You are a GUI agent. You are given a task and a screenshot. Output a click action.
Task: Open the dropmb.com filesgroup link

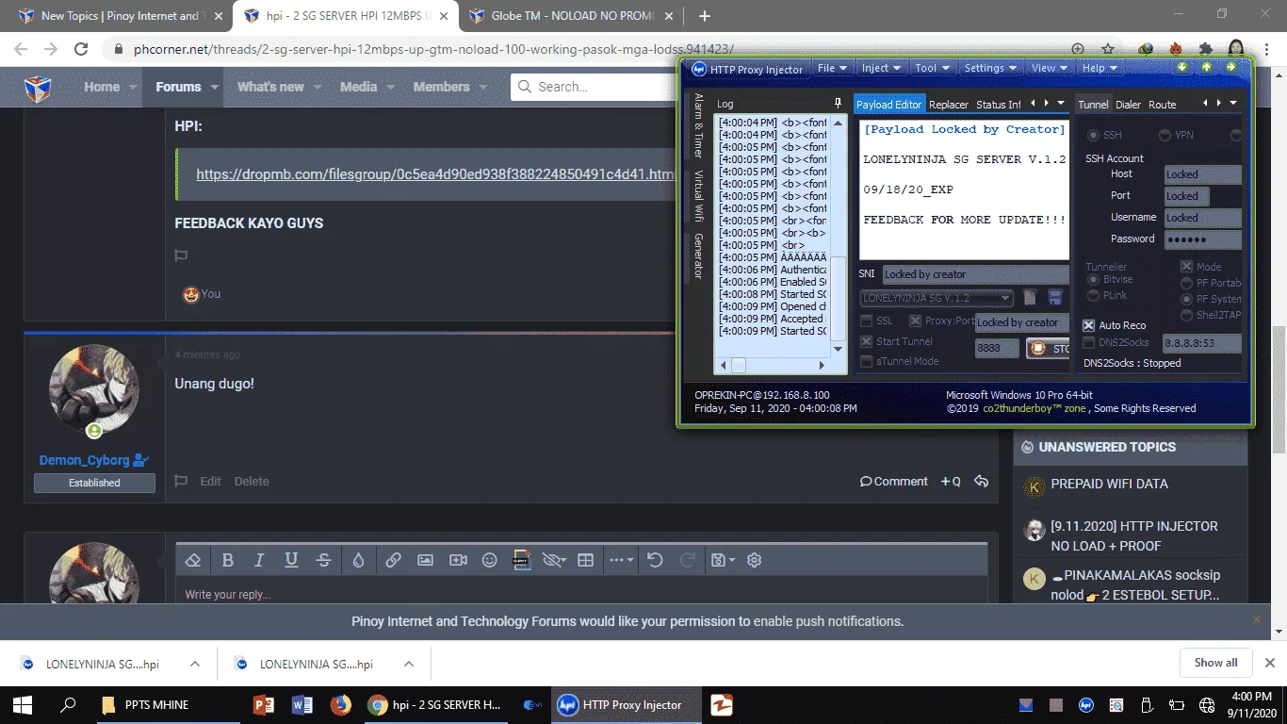pyautogui.click(x=435, y=173)
